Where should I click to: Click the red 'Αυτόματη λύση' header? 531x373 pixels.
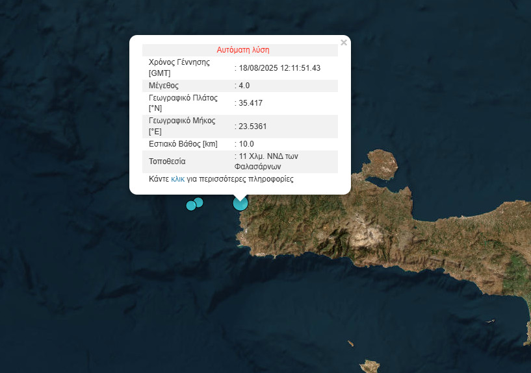click(242, 49)
